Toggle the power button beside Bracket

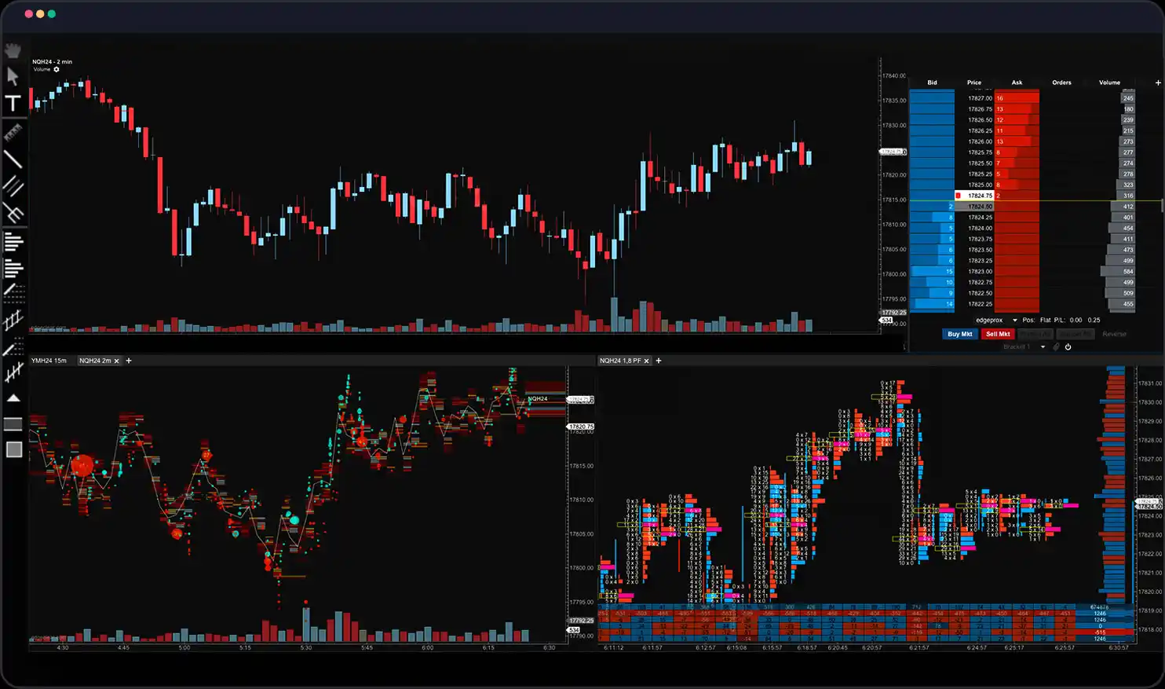(1068, 346)
